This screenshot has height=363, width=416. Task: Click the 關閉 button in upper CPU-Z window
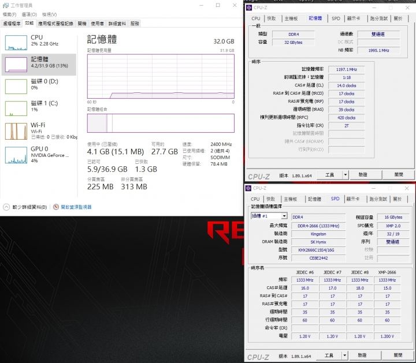coord(399,175)
